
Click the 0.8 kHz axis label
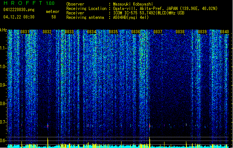(3, 104)
